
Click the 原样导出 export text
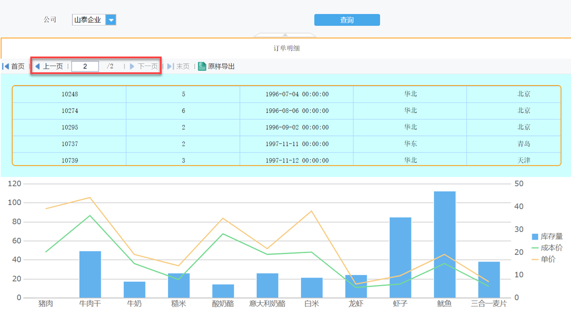point(221,66)
